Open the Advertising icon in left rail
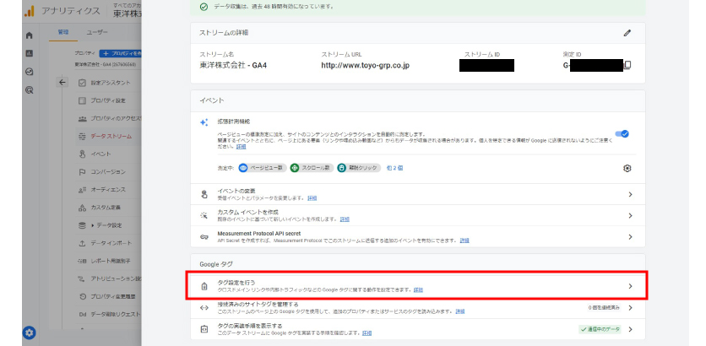Viewport: 706px width, 346px height. 30,90
